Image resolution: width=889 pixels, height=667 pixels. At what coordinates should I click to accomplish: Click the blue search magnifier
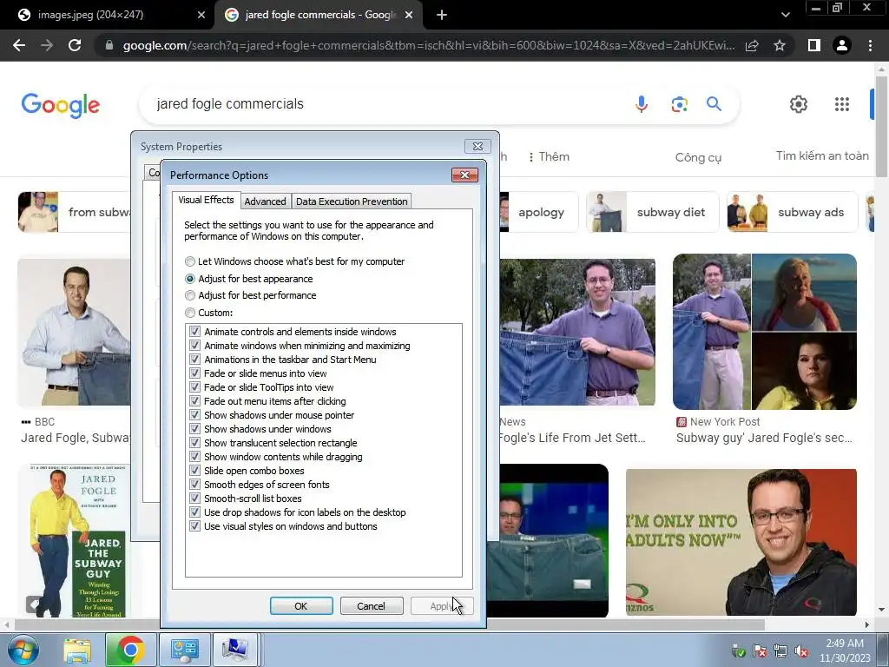pyautogui.click(x=714, y=104)
